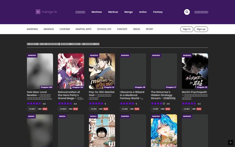
Task: Open the Japanese manga cover in second row
Action: (102, 131)
